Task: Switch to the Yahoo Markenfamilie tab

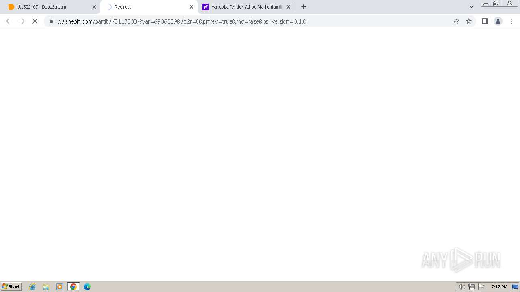Action: point(246,7)
